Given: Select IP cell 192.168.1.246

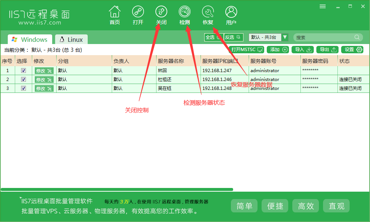Looking at the screenshot, I should tap(217, 80).
